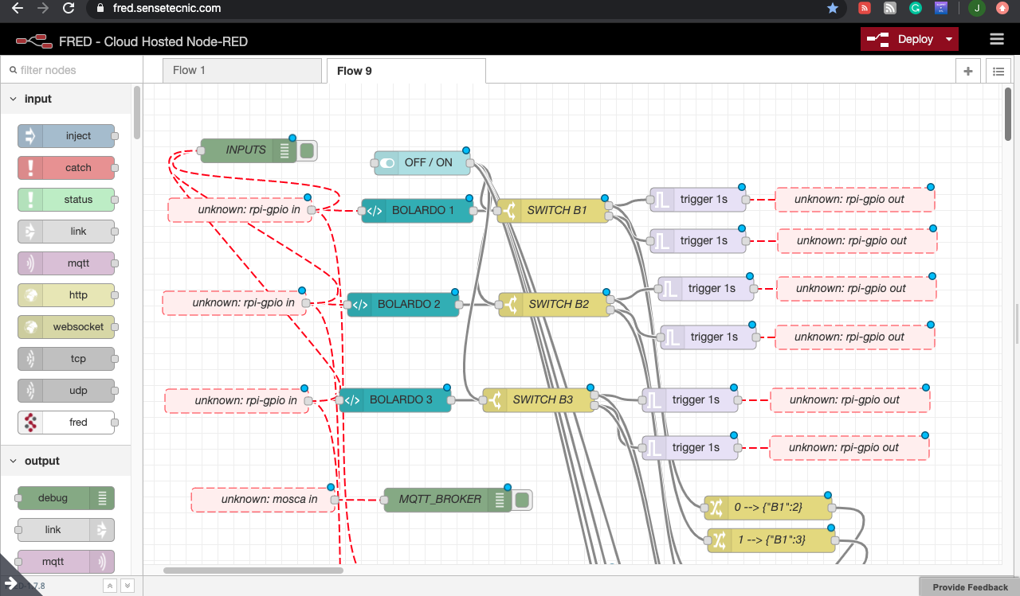Viewport: 1020px width, 596px height.
Task: Pick the mqtt input node in the sidebar
Action: click(67, 263)
